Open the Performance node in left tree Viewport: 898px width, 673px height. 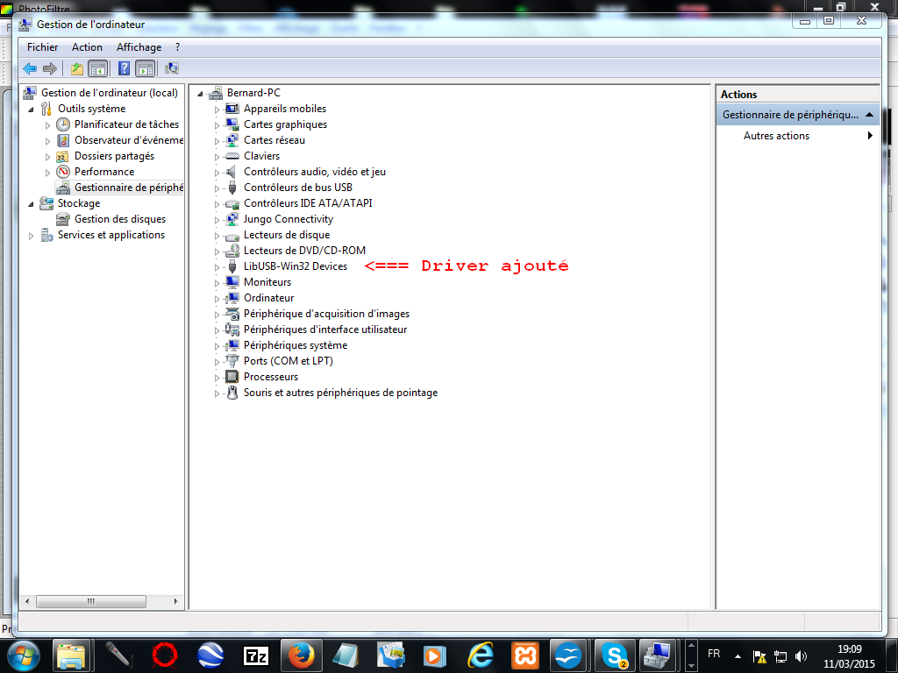click(x=103, y=172)
